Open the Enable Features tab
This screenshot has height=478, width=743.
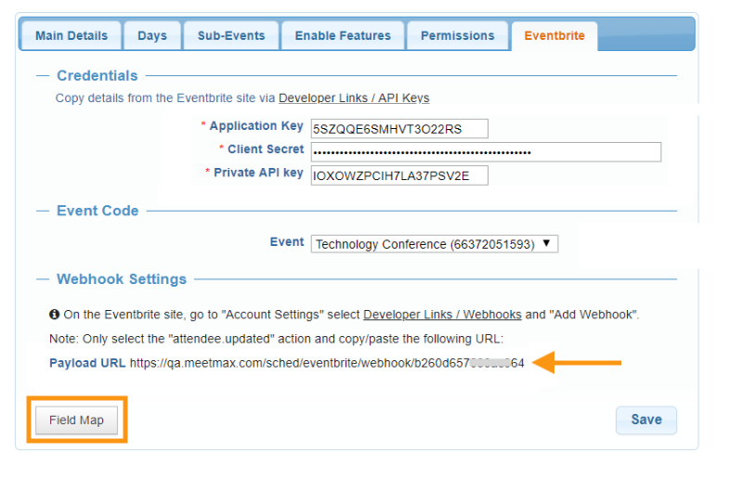point(343,36)
